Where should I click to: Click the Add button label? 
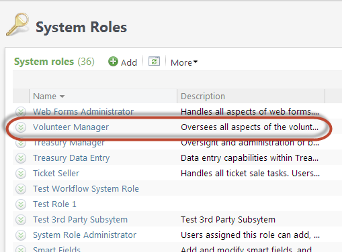point(129,62)
